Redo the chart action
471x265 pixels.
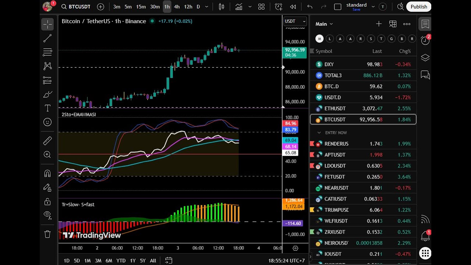coord(324,7)
